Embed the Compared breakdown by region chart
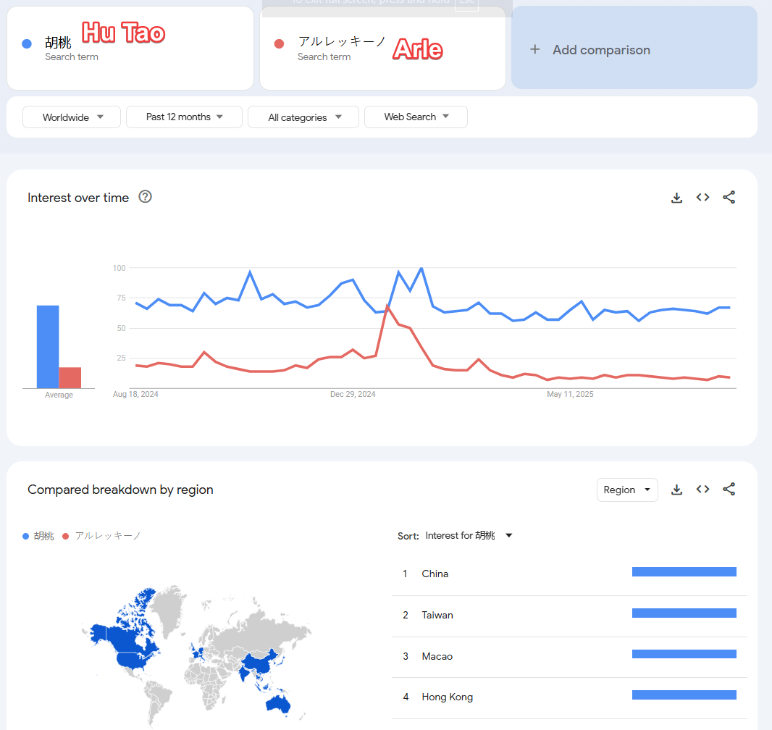Image resolution: width=772 pixels, height=730 pixels. pos(702,490)
